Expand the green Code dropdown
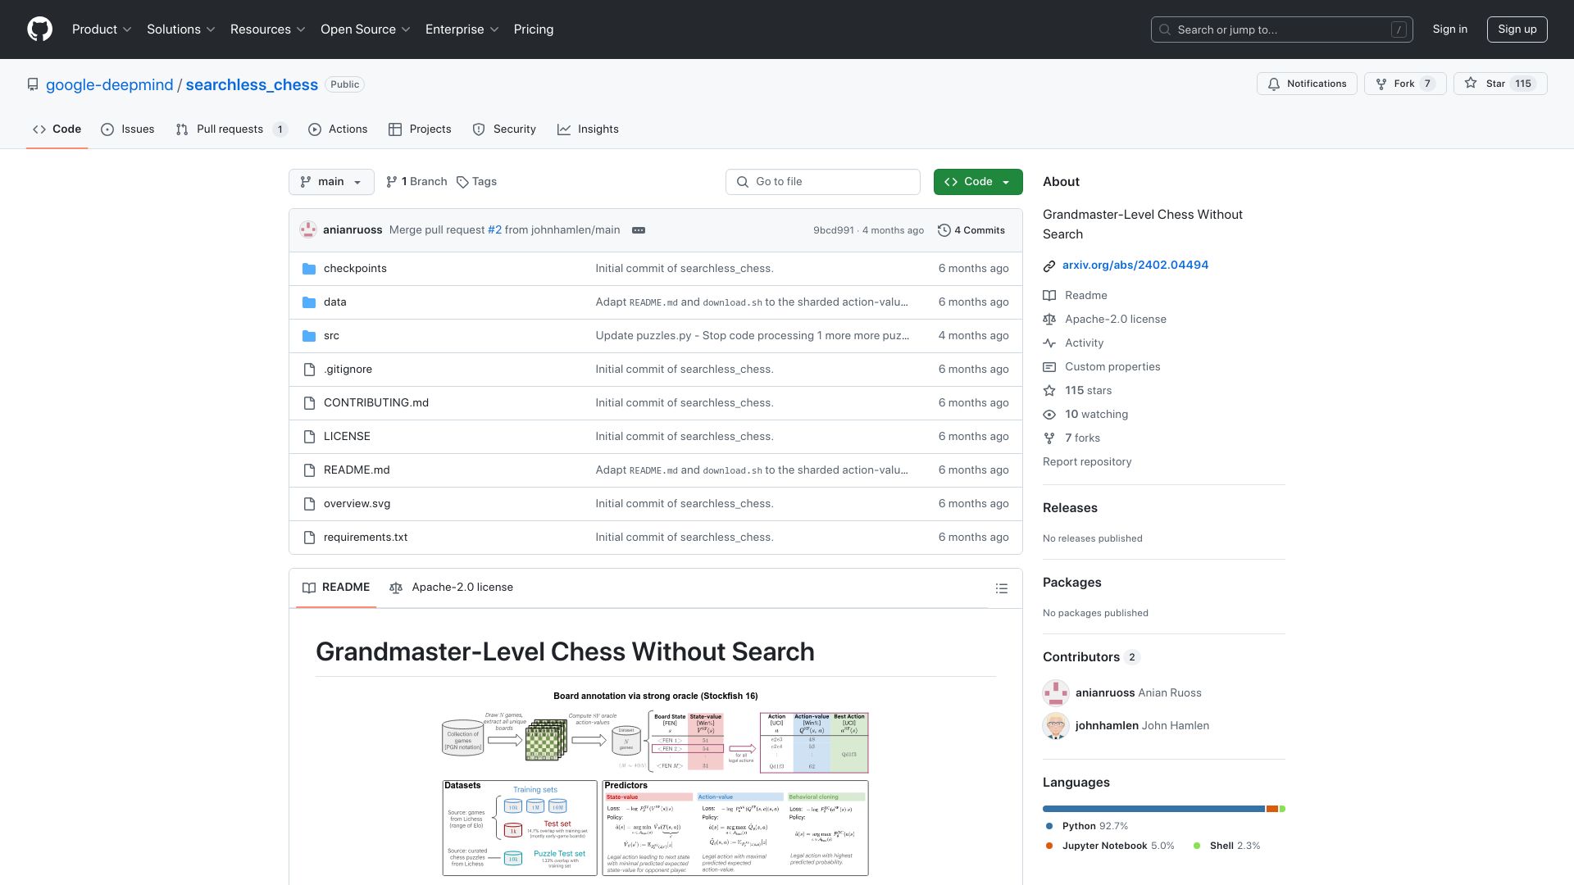The width and height of the screenshot is (1574, 885). click(978, 182)
